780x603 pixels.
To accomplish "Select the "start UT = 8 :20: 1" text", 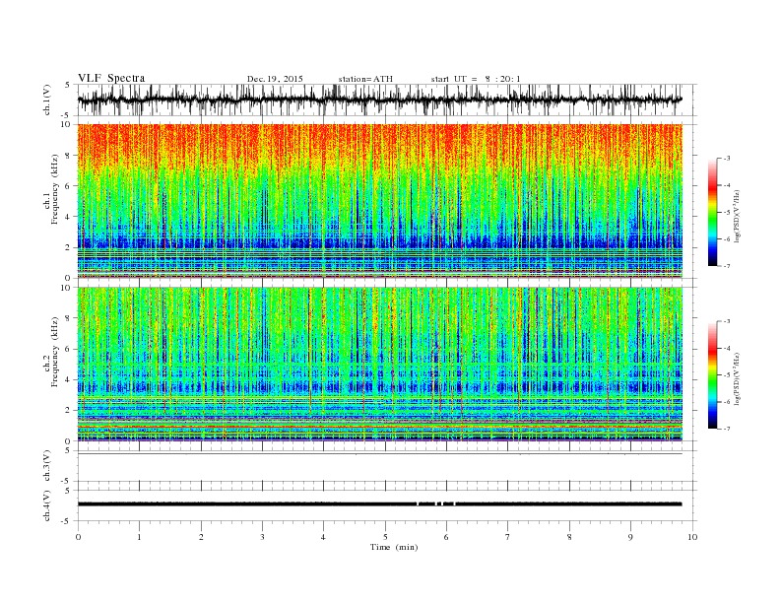I will (476, 79).
